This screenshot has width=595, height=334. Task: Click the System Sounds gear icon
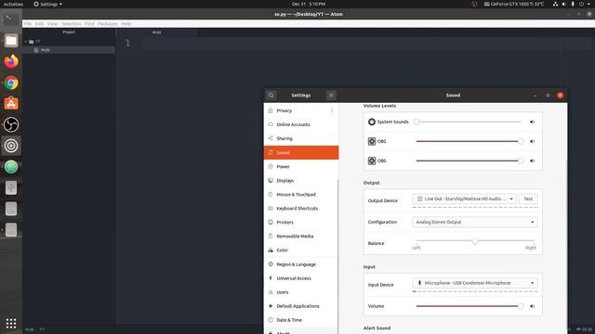point(372,122)
